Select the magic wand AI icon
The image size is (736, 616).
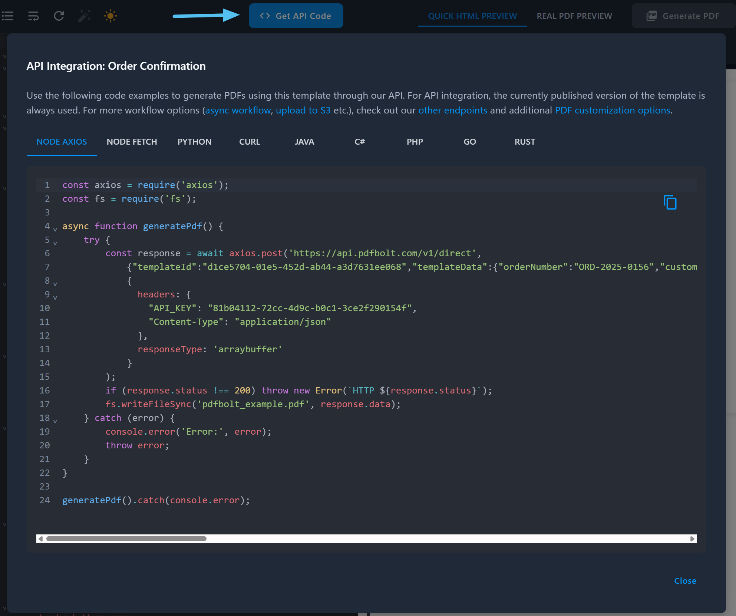tap(84, 16)
